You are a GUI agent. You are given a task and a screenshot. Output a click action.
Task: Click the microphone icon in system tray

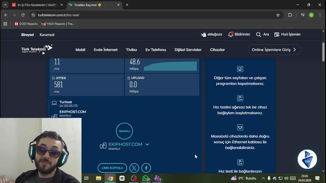[269, 178]
